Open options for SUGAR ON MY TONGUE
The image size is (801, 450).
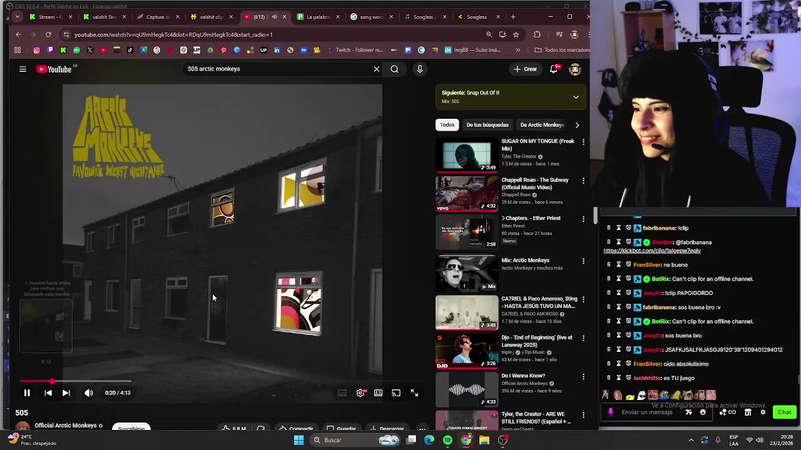coord(583,142)
